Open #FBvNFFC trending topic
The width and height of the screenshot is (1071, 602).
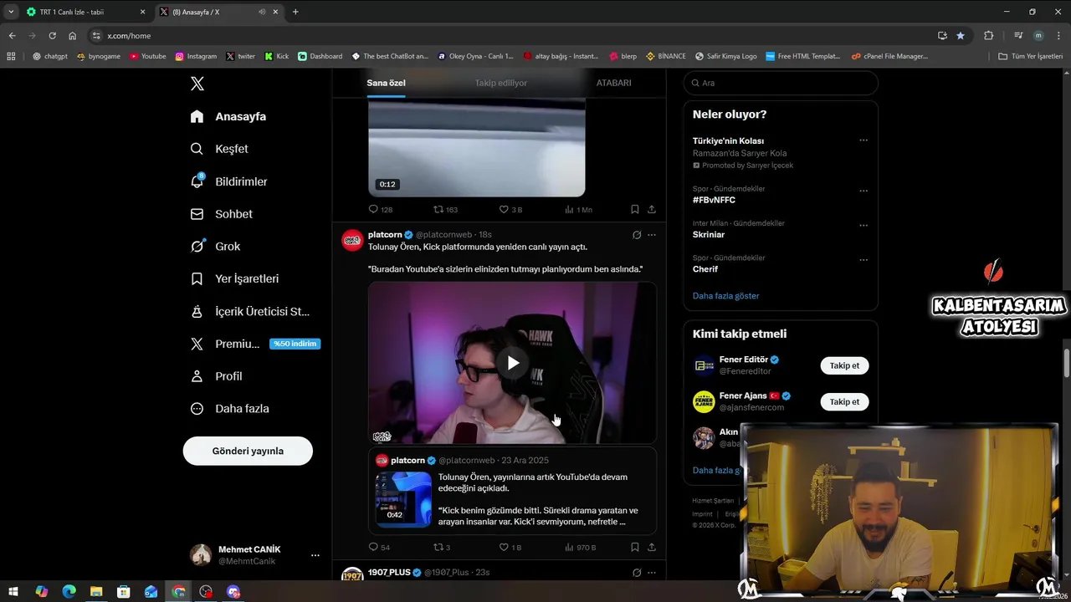714,201
